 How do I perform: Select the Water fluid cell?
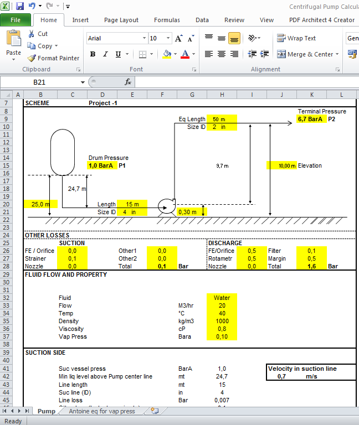coord(222,298)
